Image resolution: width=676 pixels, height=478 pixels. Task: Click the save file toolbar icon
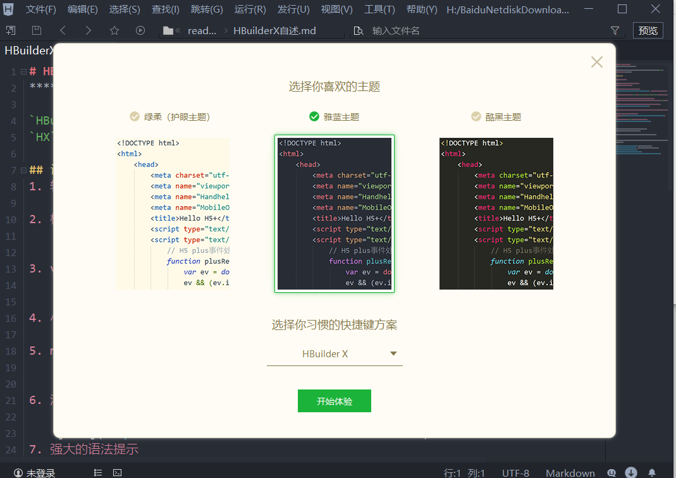click(37, 30)
